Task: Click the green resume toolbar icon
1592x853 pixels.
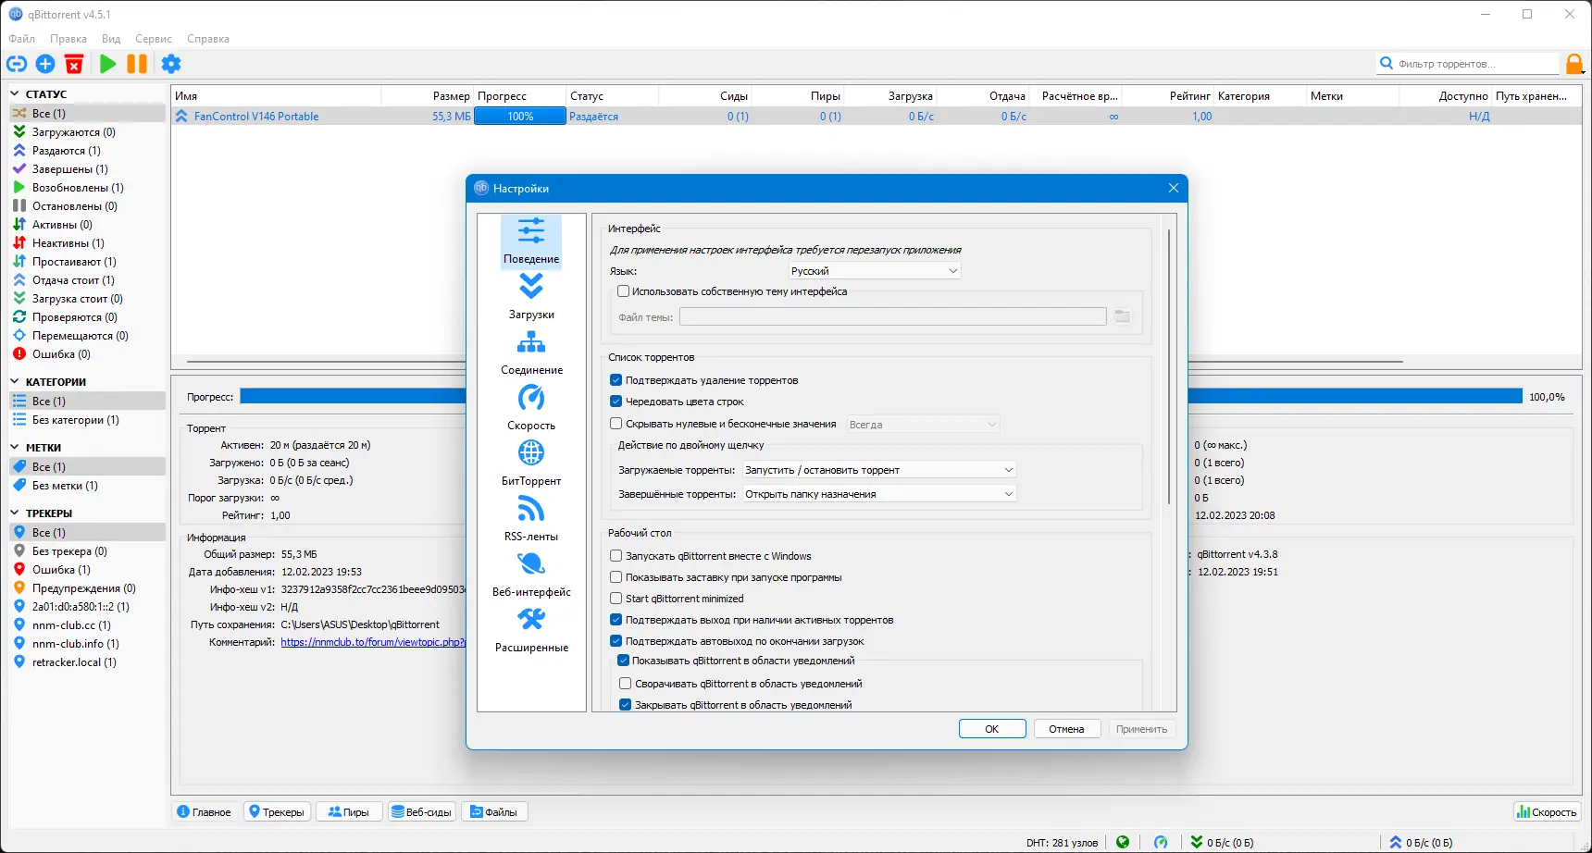Action: (107, 64)
